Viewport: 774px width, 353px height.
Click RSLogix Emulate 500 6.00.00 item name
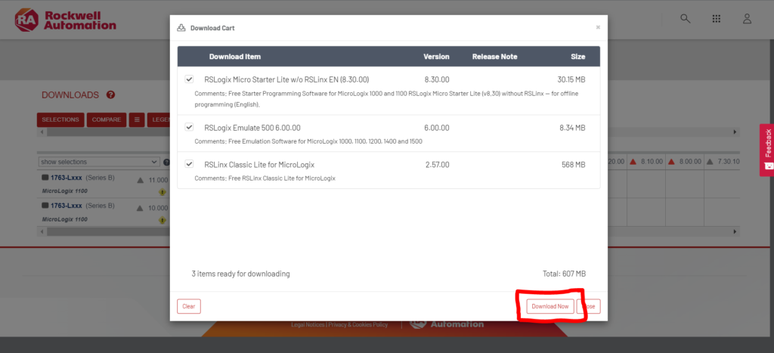click(252, 128)
